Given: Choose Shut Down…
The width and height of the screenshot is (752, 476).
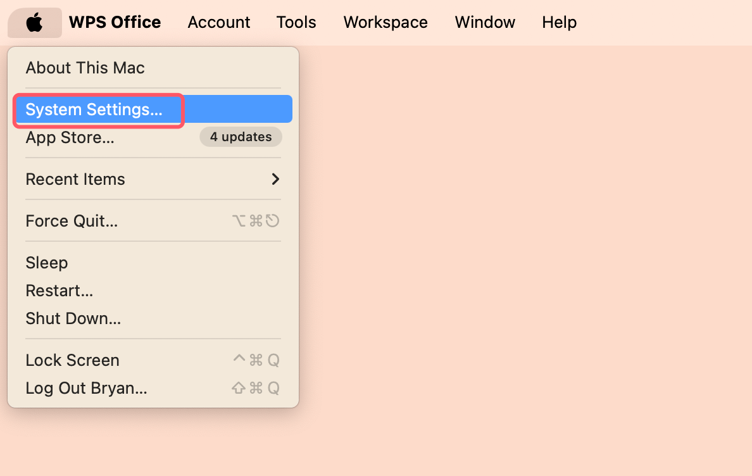Looking at the screenshot, I should point(153,318).
